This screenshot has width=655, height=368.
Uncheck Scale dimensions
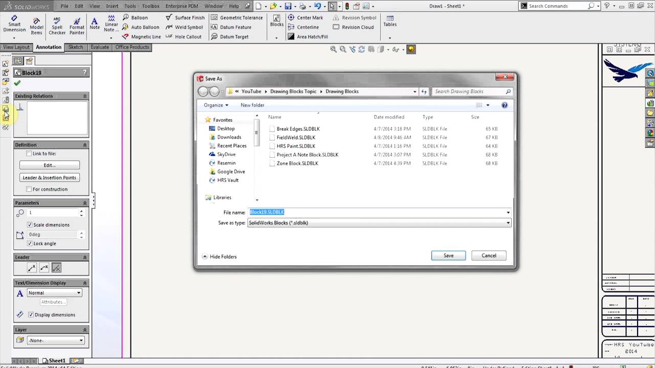[29, 225]
